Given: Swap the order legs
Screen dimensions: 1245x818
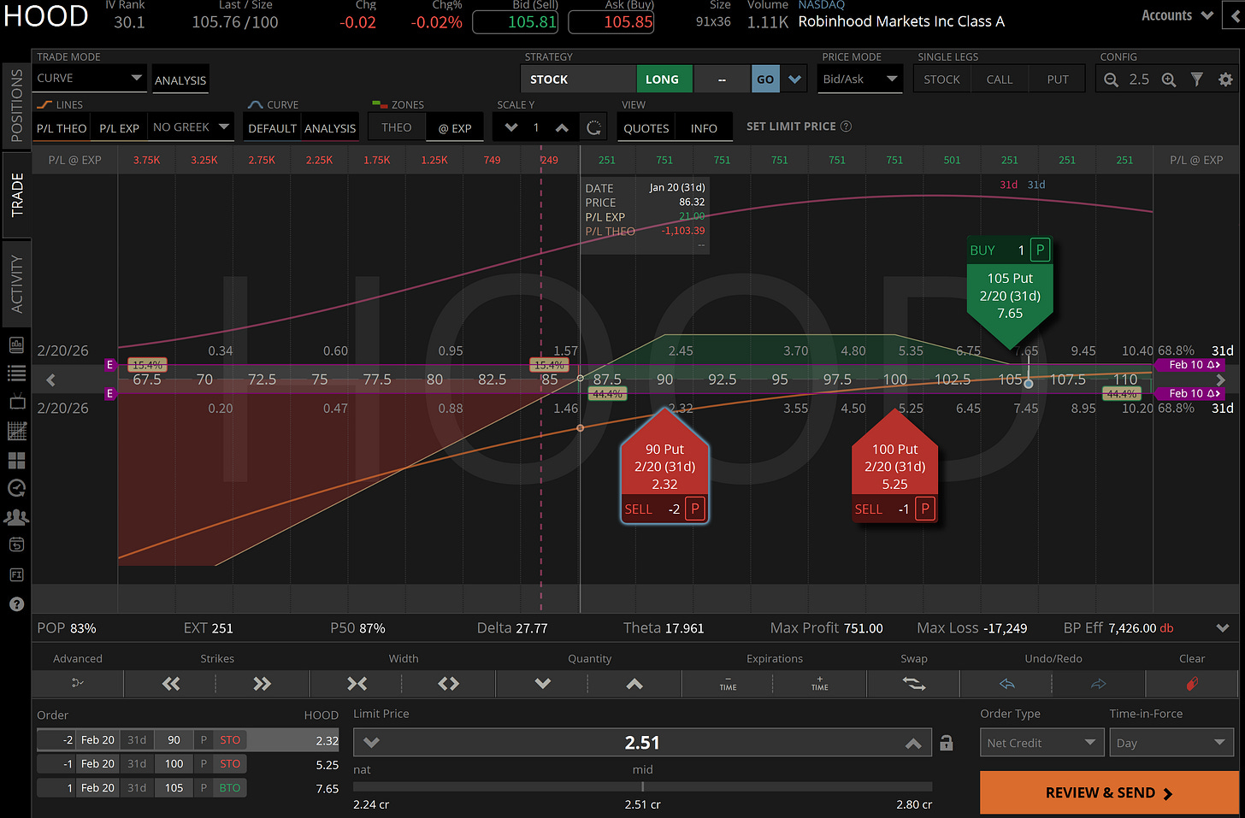Looking at the screenshot, I should click(x=913, y=683).
